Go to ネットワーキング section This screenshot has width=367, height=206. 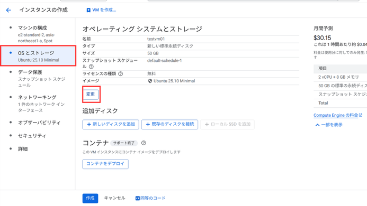click(x=38, y=104)
